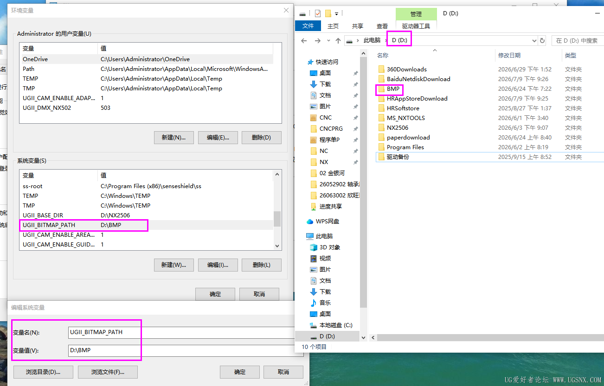This screenshot has height=386, width=604.
Task: Select the MS_NXTOOLS folder
Action: click(405, 118)
